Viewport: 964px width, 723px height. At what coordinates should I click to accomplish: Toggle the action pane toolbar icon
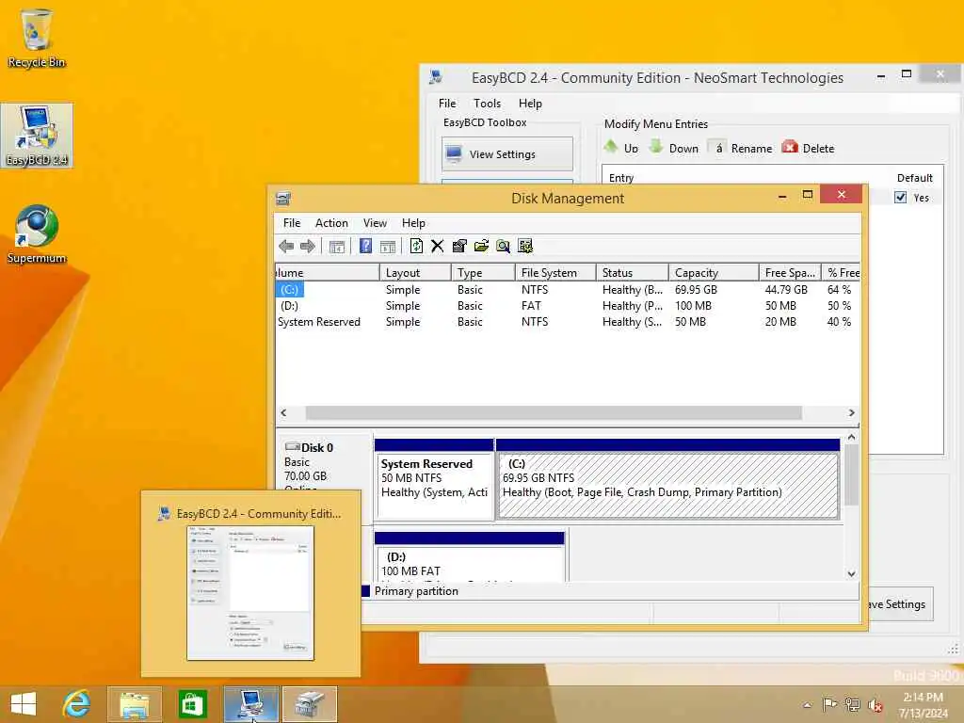tap(388, 247)
